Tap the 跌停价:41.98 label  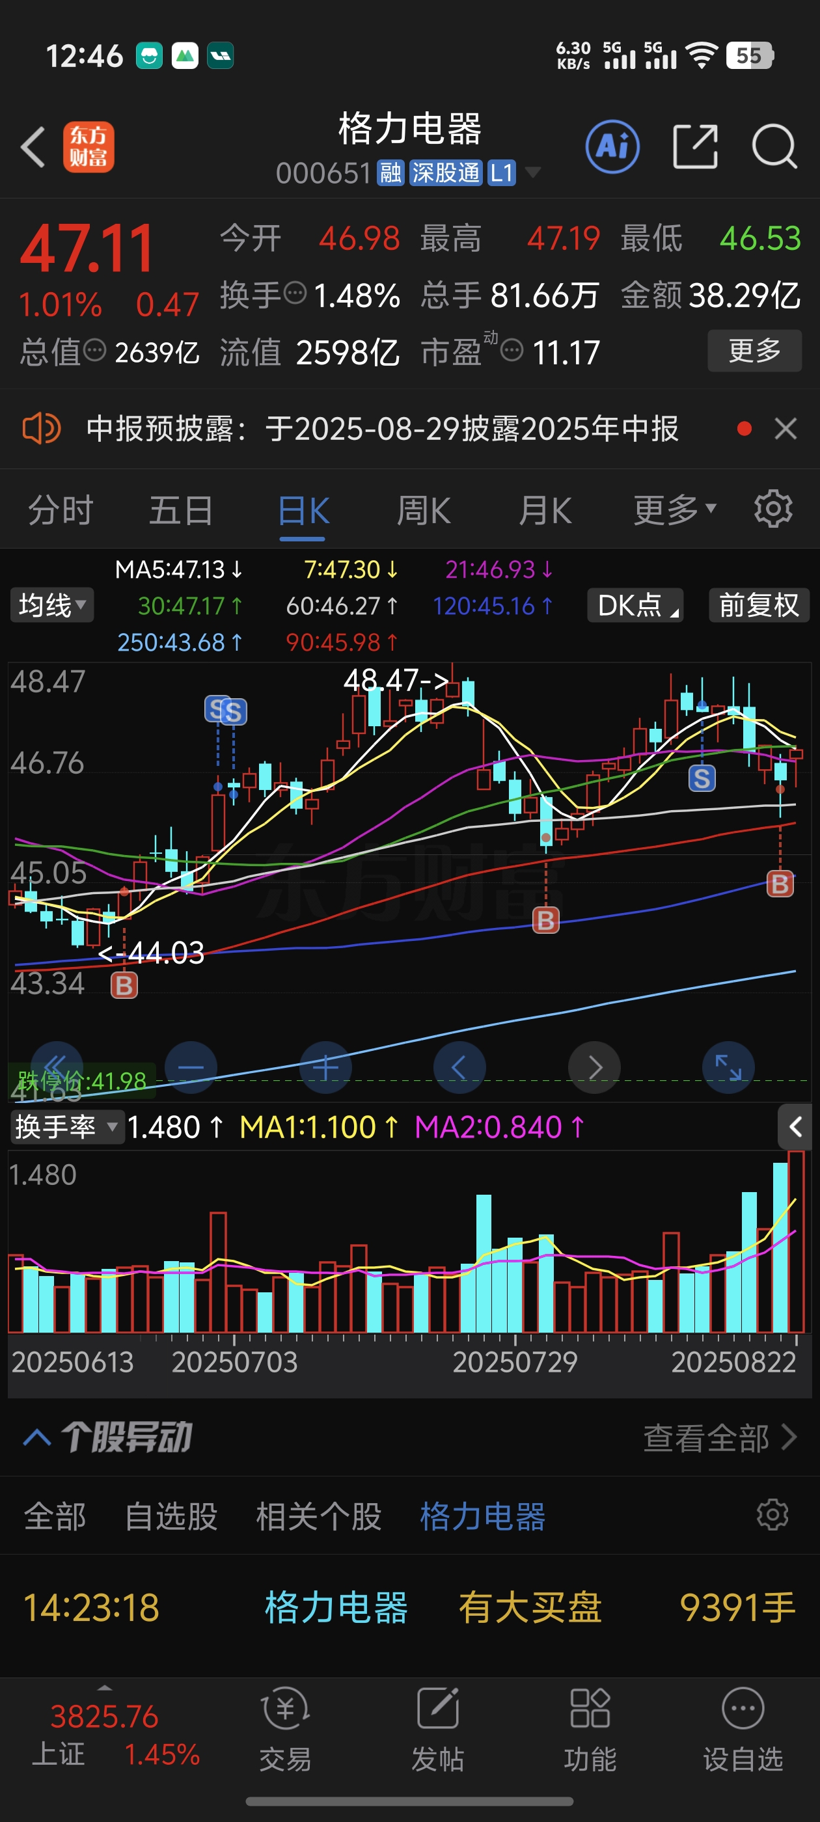(x=81, y=1080)
